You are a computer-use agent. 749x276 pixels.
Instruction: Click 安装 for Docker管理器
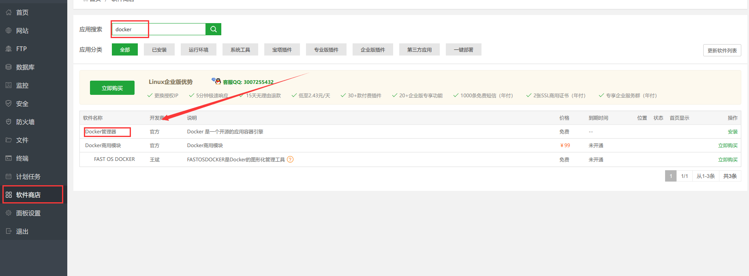coord(733,132)
